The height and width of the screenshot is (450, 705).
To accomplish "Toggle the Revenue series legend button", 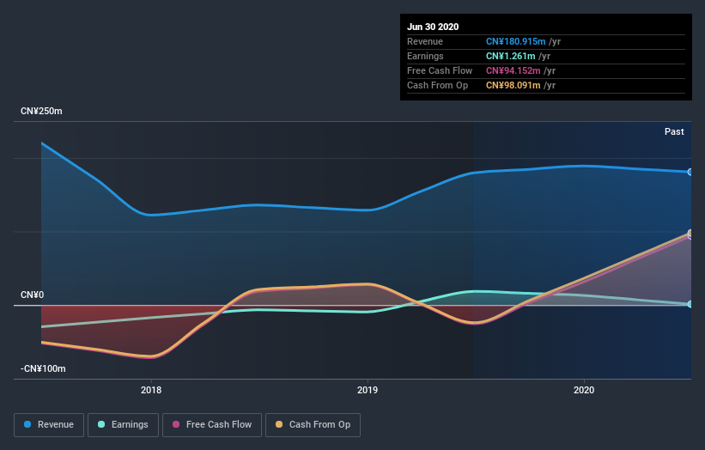I will [49, 425].
